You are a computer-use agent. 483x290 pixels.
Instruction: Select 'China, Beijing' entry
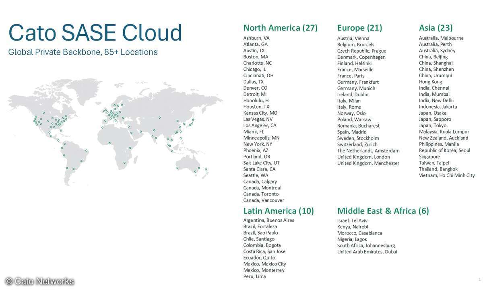point(433,57)
